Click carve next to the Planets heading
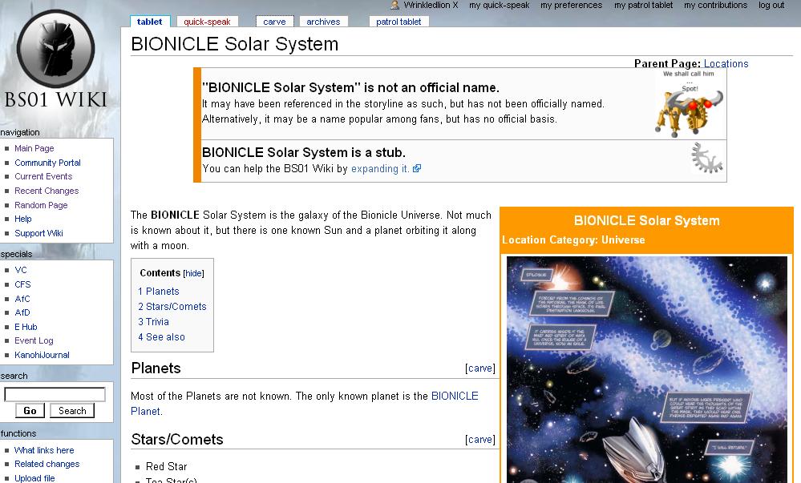 pos(480,368)
